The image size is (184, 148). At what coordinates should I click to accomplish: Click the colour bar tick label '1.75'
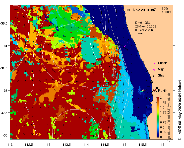pyautogui.click(x=163, y=103)
